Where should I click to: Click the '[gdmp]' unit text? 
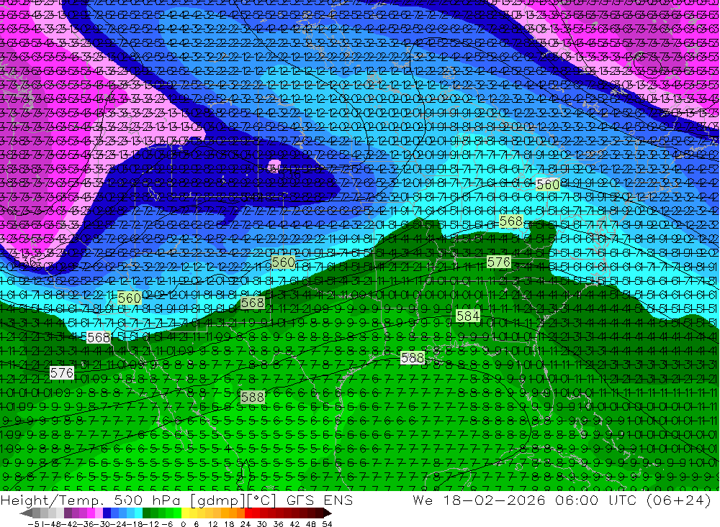click(217, 500)
